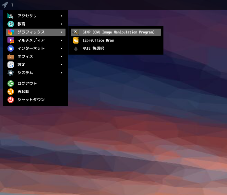The width and height of the screenshot is (227, 195).
Task: Click the システム gear icon
Action: [x=11, y=73]
